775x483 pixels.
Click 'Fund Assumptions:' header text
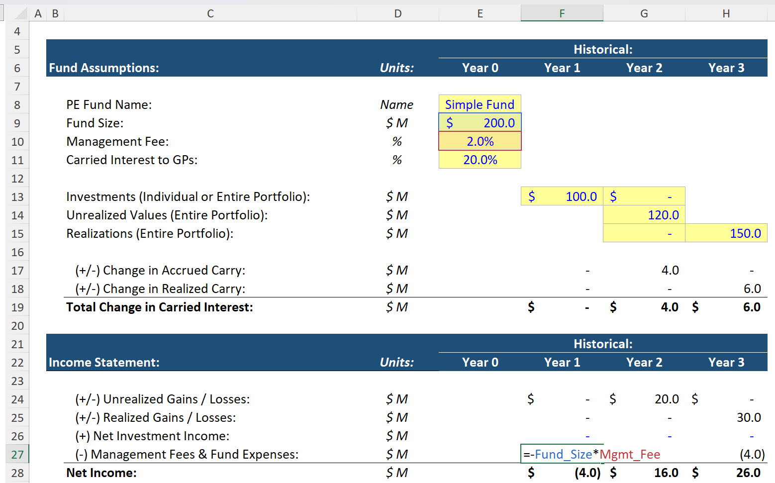click(x=104, y=68)
